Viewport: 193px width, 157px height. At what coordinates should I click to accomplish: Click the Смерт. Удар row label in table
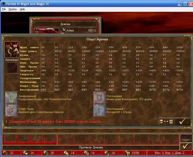29,86
